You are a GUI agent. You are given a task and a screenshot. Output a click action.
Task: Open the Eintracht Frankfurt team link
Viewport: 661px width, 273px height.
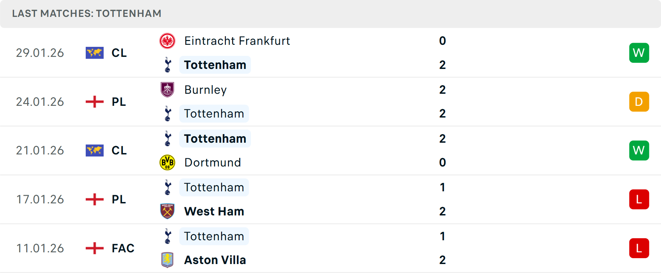pos(237,41)
